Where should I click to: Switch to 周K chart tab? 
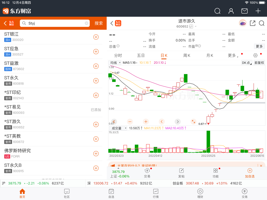point(187,55)
